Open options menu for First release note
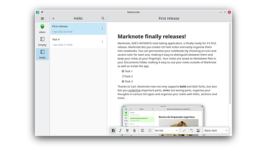 coord(102,29)
